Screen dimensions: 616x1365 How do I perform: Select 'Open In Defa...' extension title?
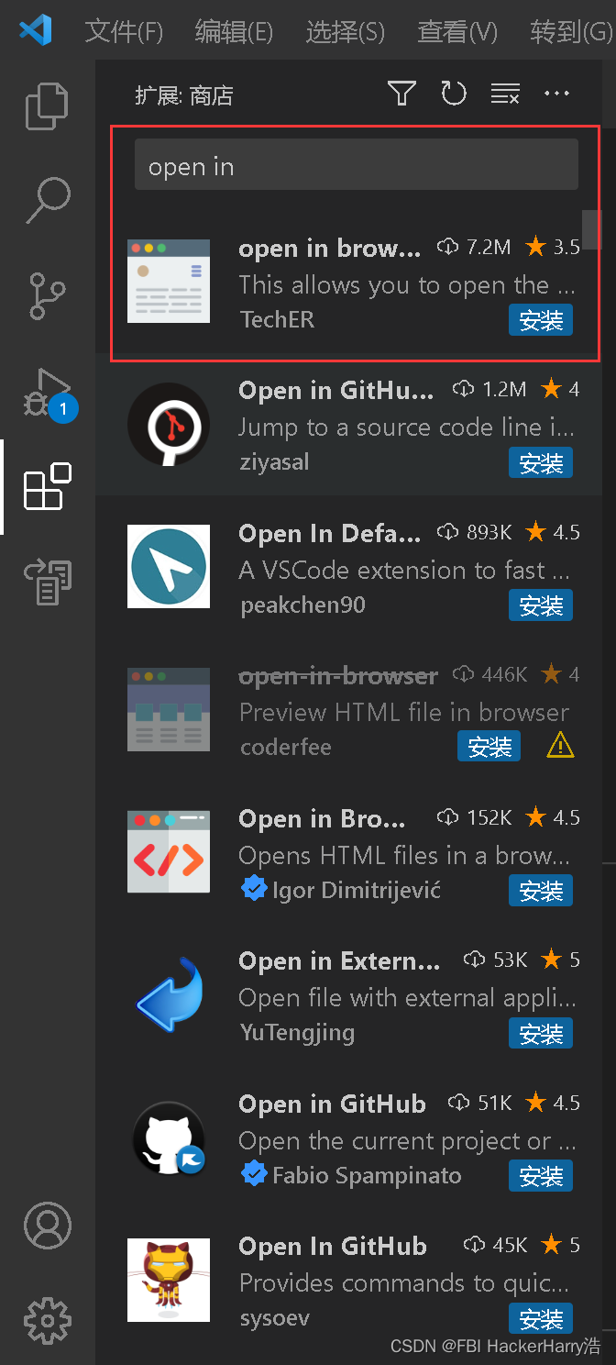330,534
